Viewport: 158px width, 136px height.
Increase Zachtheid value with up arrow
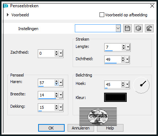[56, 52]
